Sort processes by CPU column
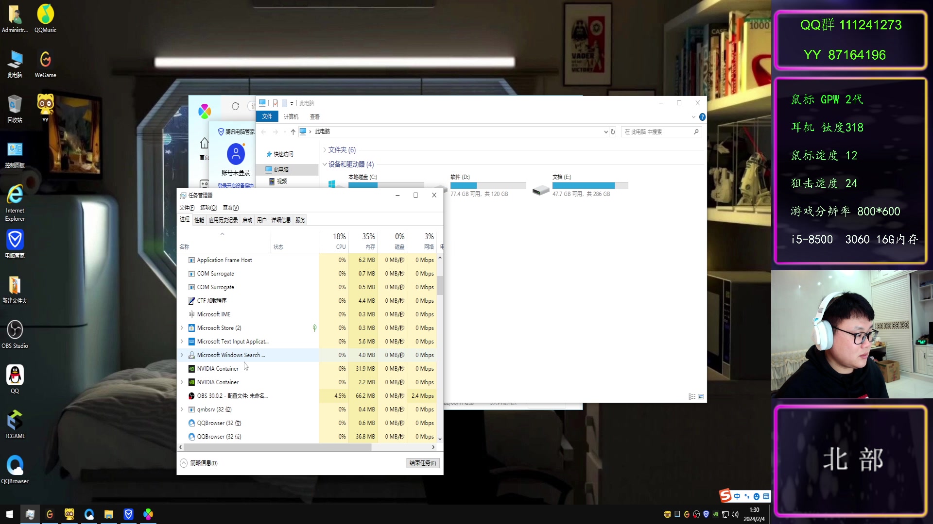Screen dimensions: 933x524 pyautogui.click(x=334, y=242)
